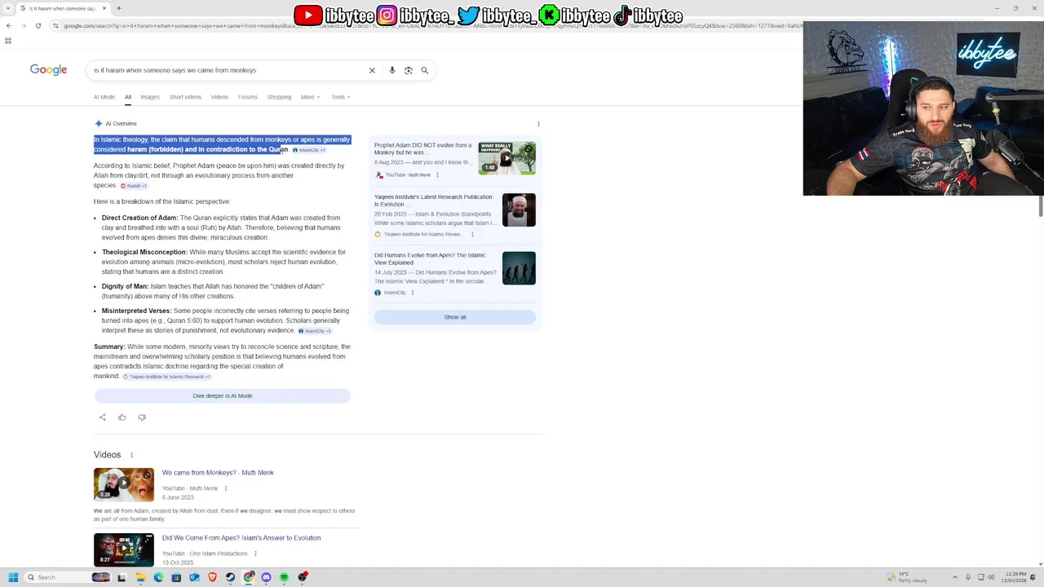
Task: Open a new browser tab with plus
Action: pos(119,8)
